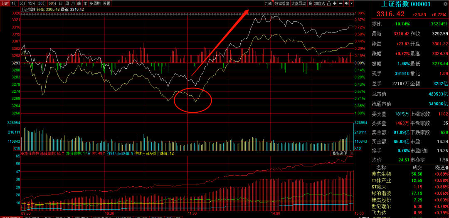Click the 九转 indicator button
This screenshot has width=449, height=218.
point(268,3)
